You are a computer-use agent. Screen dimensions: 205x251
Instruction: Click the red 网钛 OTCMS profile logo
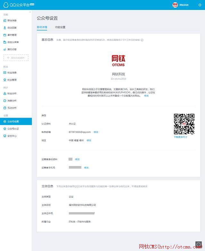coord(118,61)
